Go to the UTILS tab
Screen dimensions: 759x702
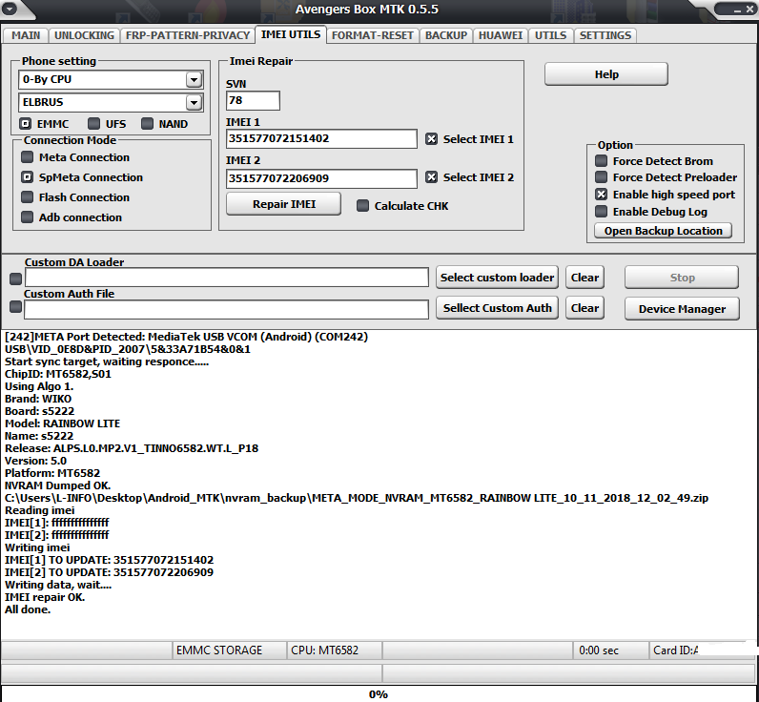(x=550, y=35)
